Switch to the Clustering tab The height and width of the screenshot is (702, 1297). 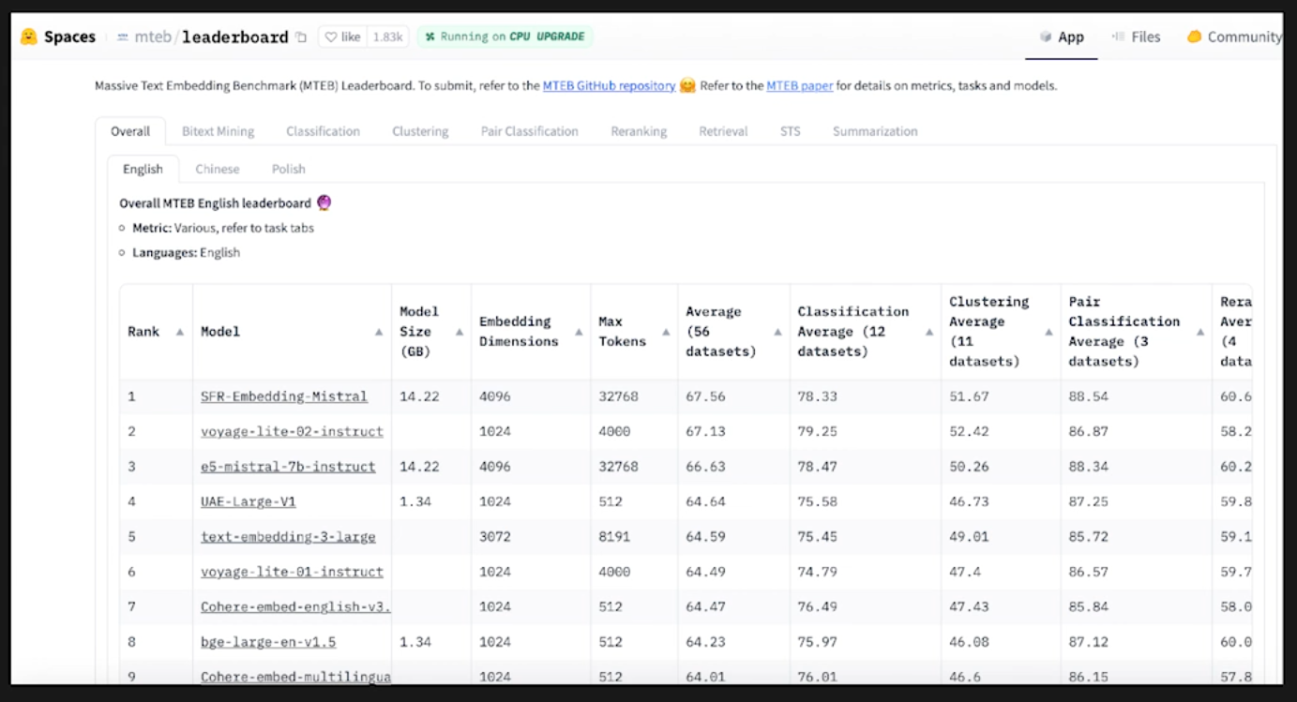(420, 131)
